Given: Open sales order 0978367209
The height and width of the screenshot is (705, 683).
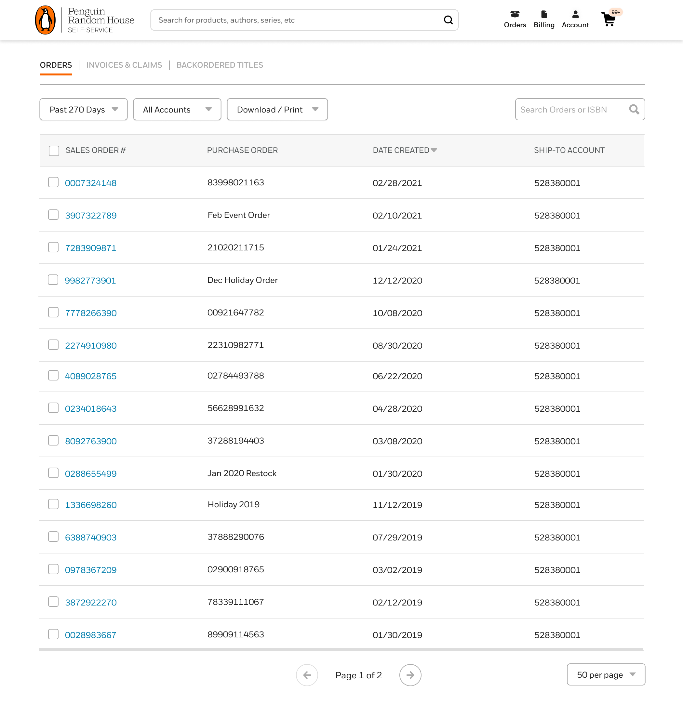Looking at the screenshot, I should pos(91,570).
